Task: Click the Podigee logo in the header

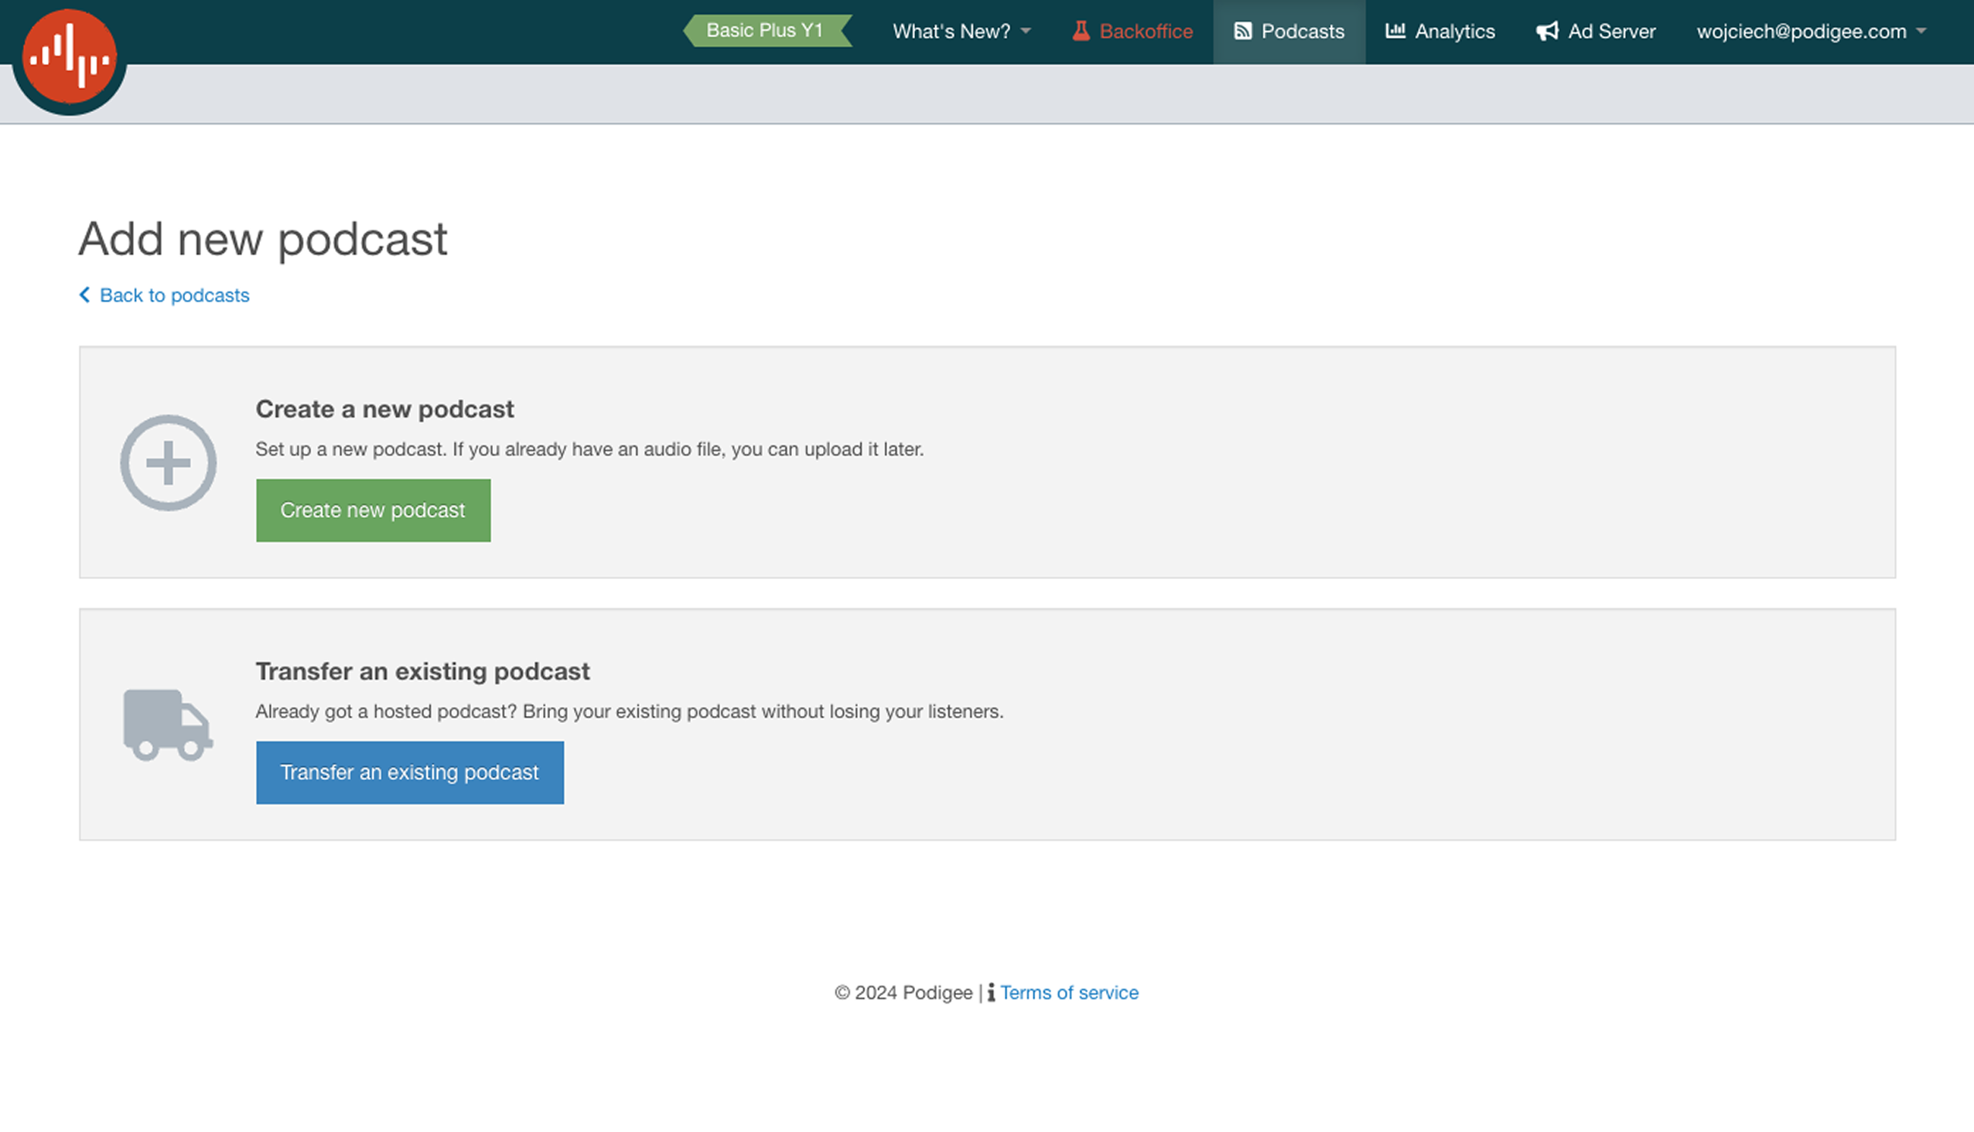Action: click(x=69, y=57)
